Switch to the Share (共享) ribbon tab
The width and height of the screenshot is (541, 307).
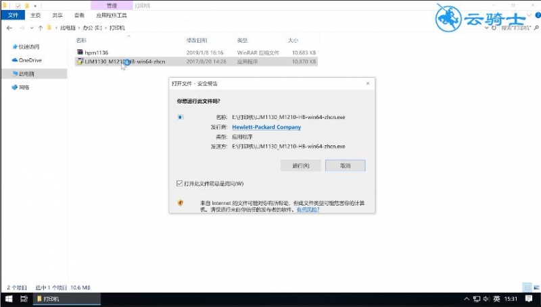click(57, 15)
